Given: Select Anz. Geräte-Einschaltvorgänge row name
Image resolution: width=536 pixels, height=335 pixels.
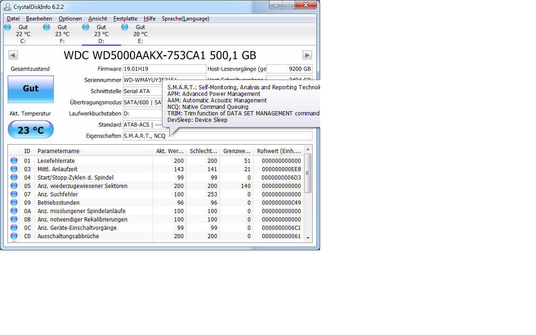Looking at the screenshot, I should (77, 228).
